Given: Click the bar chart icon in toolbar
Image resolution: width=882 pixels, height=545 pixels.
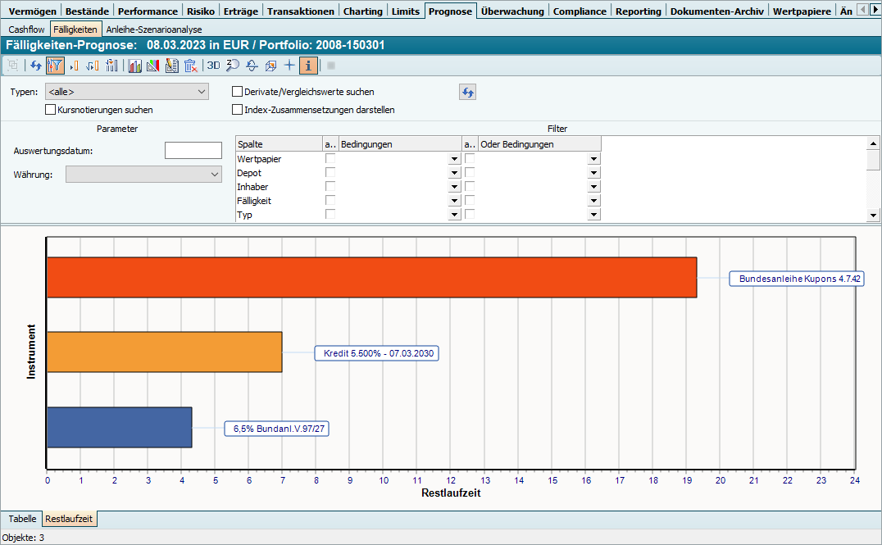Looking at the screenshot, I should (134, 66).
